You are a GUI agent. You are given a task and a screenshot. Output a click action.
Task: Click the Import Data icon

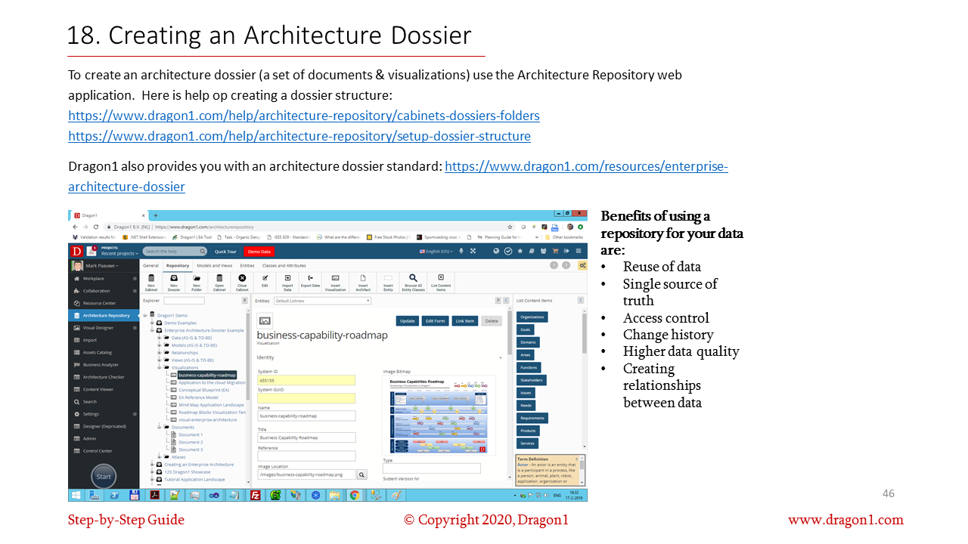[x=287, y=281]
